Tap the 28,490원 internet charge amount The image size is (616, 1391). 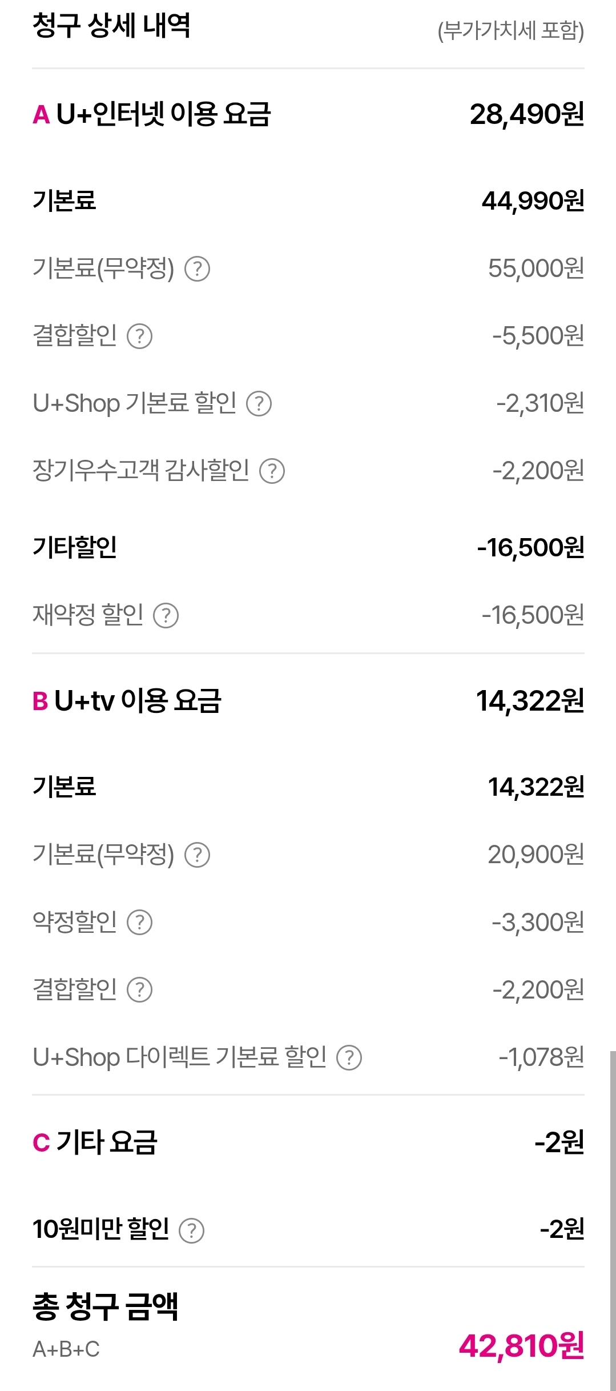(x=526, y=114)
